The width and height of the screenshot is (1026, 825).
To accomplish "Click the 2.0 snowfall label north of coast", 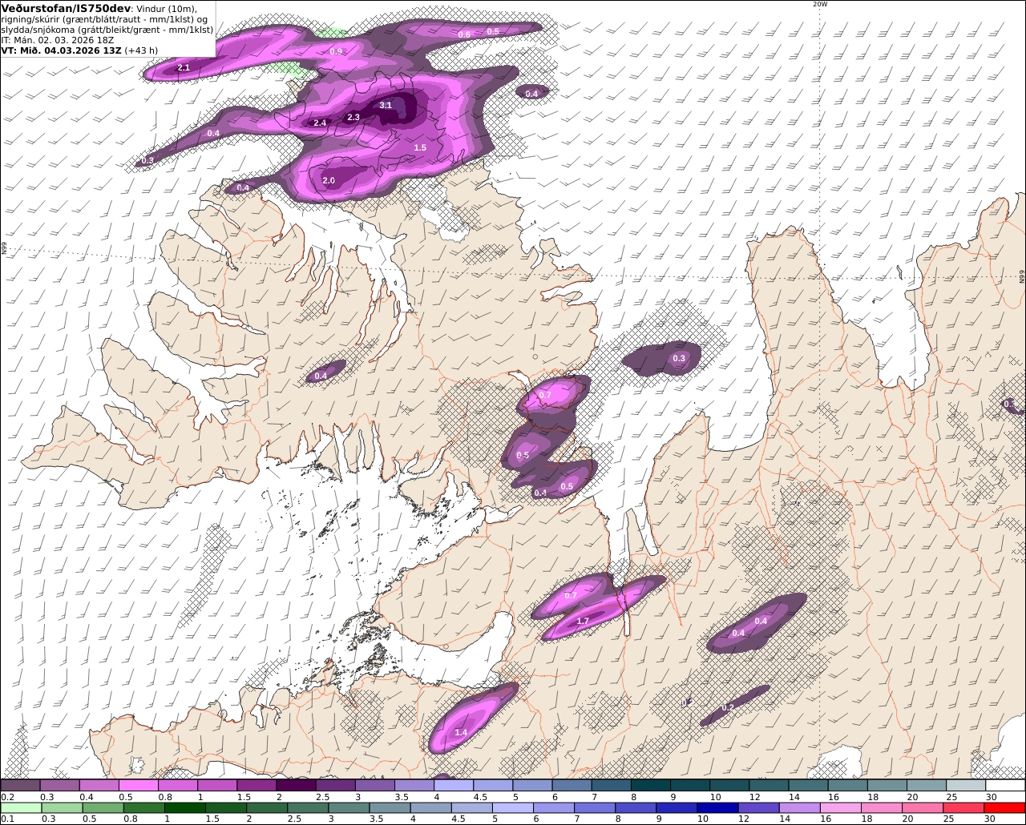I will [329, 180].
